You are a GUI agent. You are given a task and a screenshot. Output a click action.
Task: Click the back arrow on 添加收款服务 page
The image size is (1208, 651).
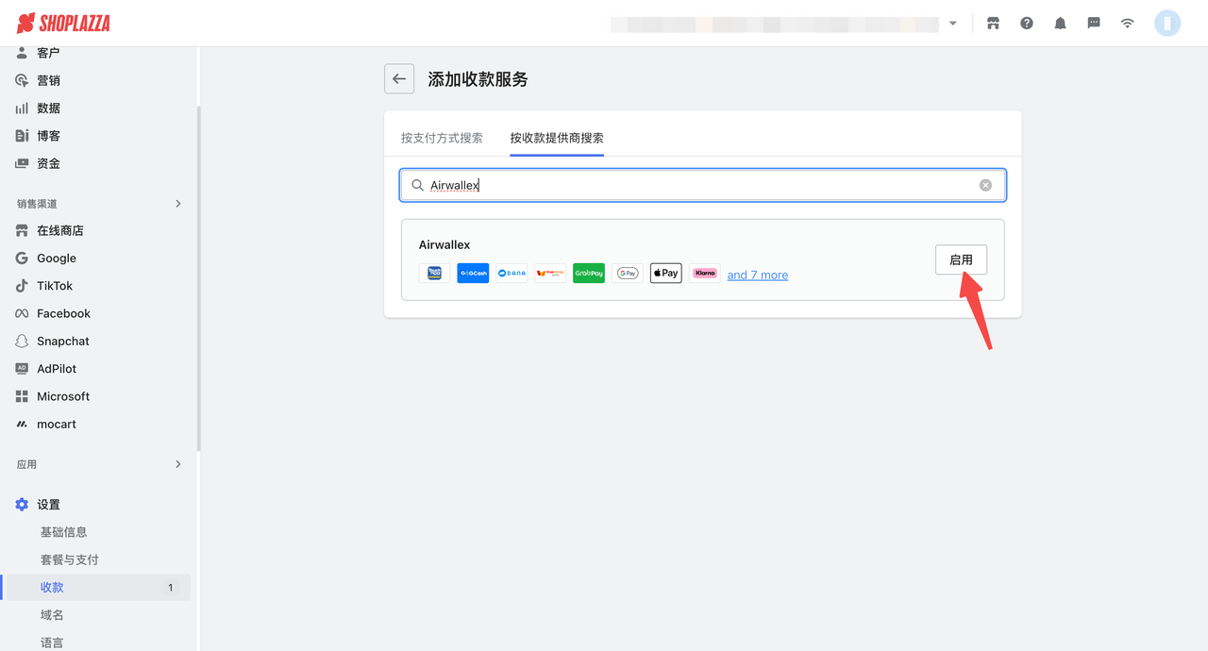398,78
